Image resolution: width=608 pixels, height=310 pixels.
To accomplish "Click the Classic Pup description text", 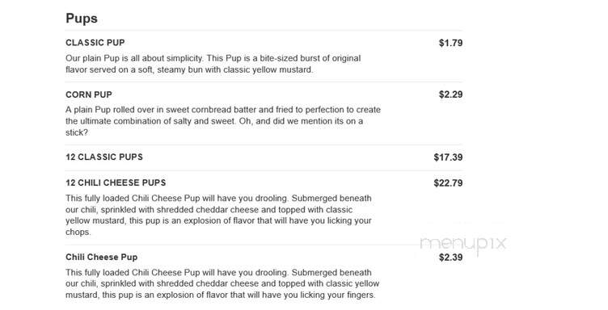I will point(213,65).
